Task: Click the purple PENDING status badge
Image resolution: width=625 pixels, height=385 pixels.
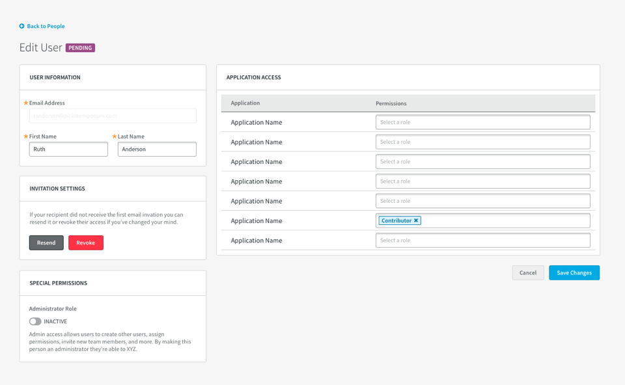Action: 80,48
